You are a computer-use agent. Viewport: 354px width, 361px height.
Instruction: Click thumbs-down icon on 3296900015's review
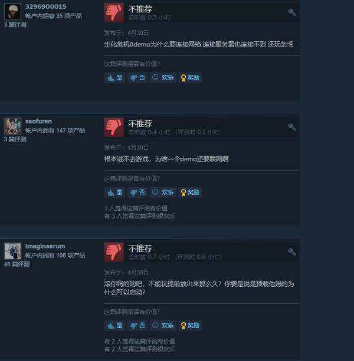(114, 12)
